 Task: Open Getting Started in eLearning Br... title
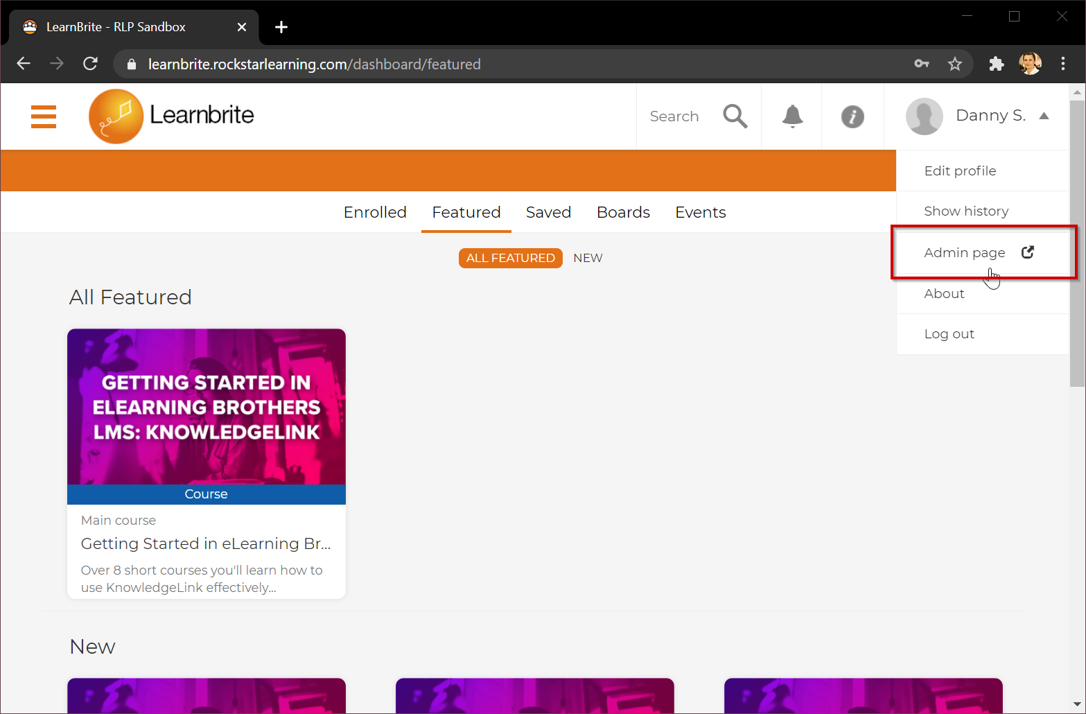pyautogui.click(x=206, y=543)
